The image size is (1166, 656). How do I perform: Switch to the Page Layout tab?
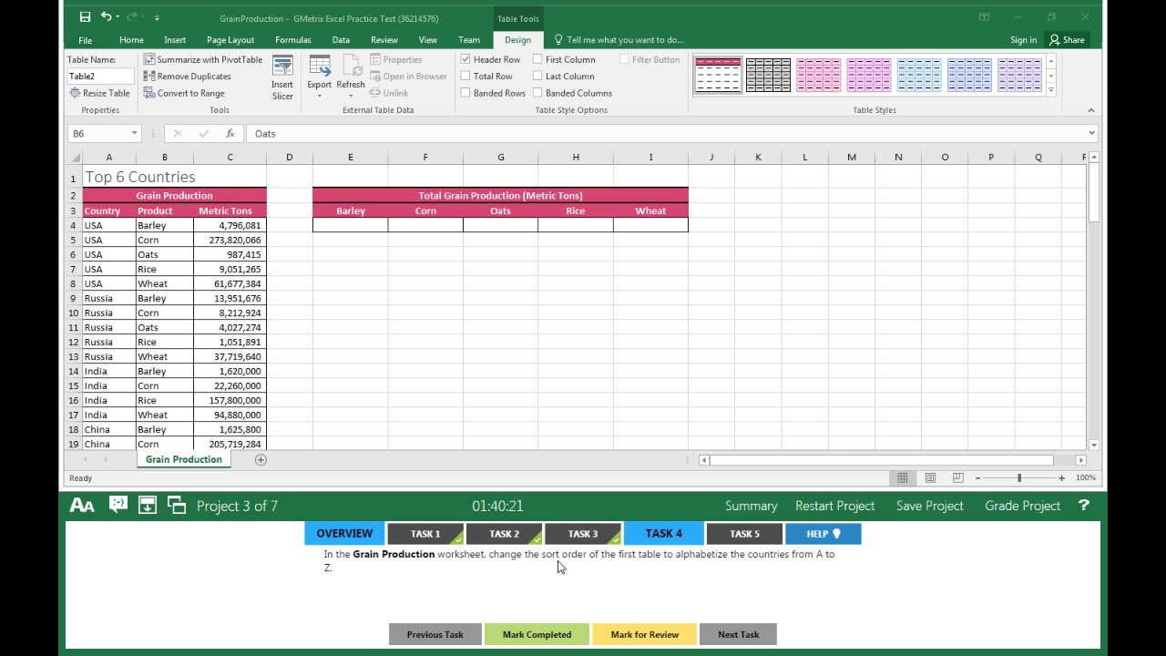click(230, 40)
